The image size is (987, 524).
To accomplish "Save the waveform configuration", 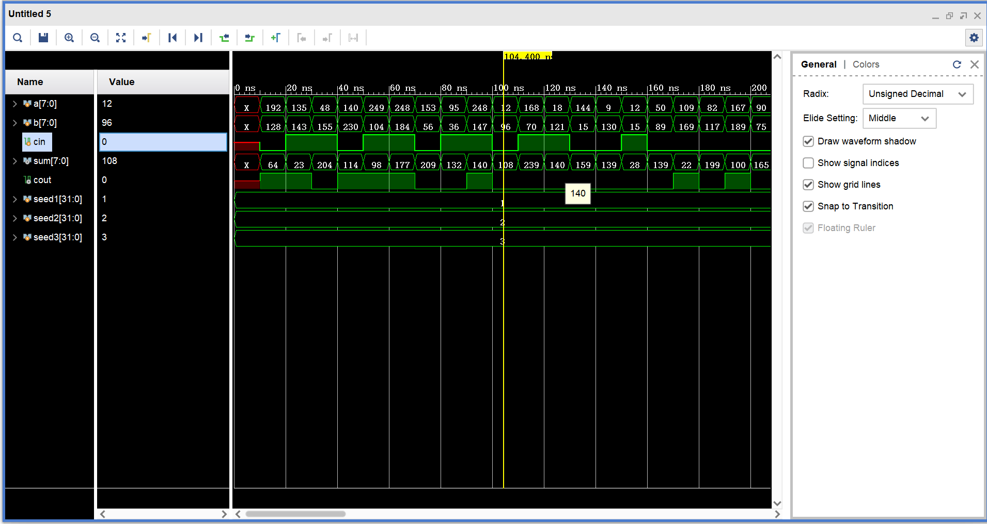I will pyautogui.click(x=43, y=37).
